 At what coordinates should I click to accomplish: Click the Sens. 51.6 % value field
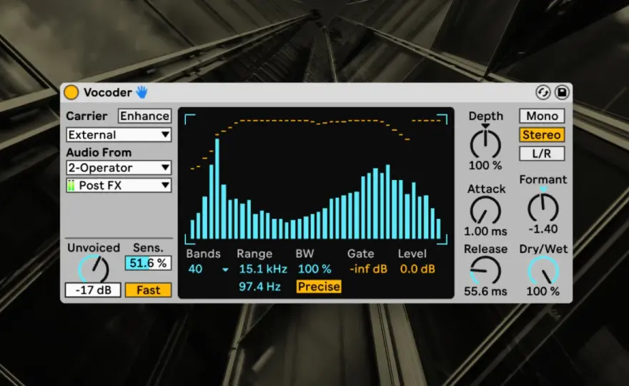click(x=148, y=263)
